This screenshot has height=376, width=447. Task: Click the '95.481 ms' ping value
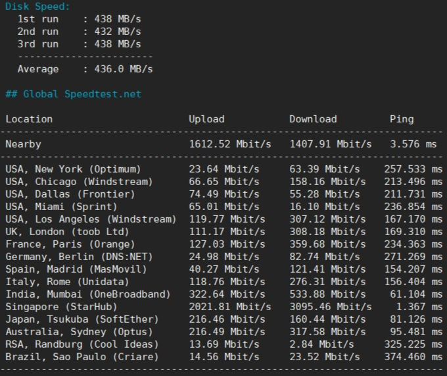[x=416, y=333]
